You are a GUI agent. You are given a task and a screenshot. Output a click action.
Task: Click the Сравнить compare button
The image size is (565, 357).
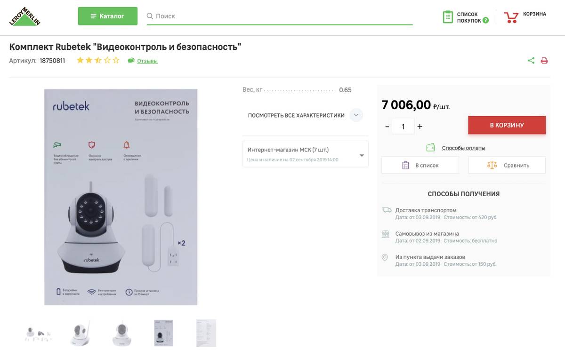pos(507,165)
